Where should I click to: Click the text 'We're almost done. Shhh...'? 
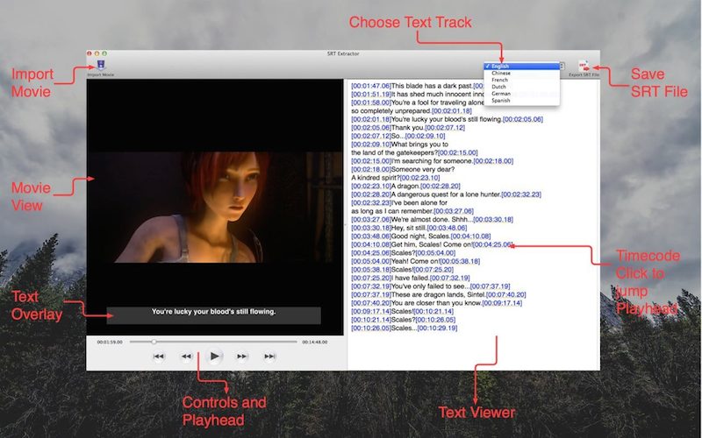[432, 220]
